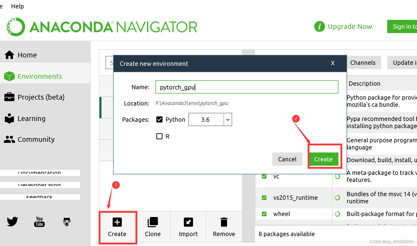Click the Create environment plus icon

(117, 222)
